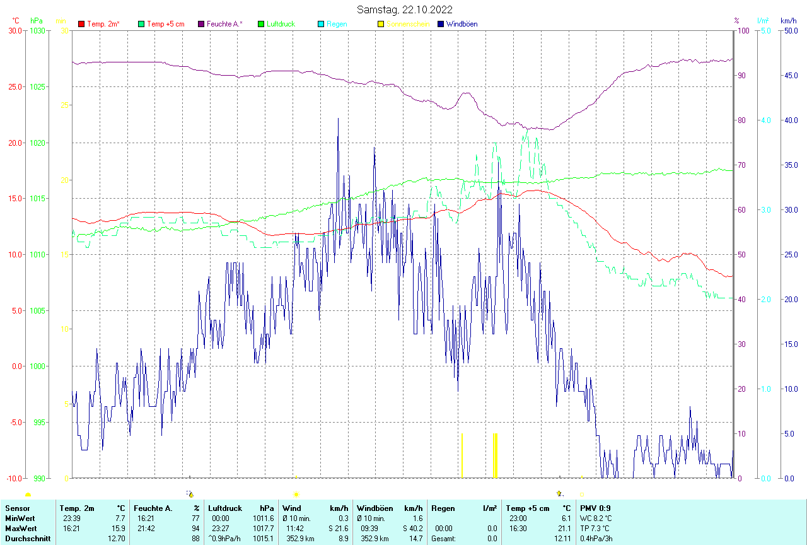Click the Temp +5 cm maximum value '21.1'
807x545 pixels.
click(564, 529)
